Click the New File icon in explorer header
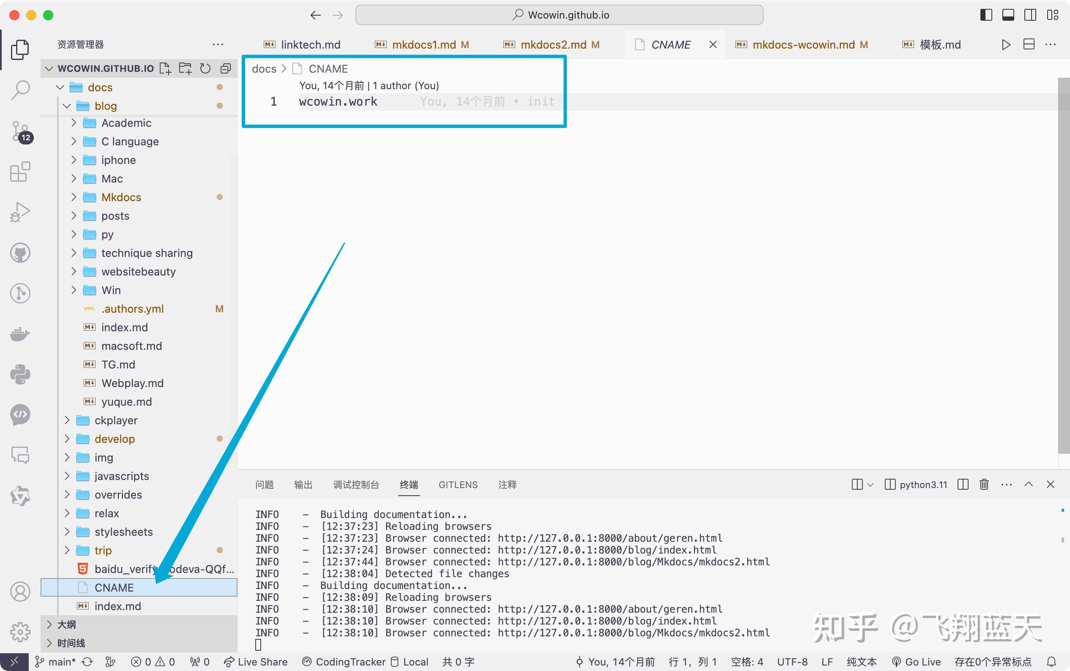 point(165,68)
